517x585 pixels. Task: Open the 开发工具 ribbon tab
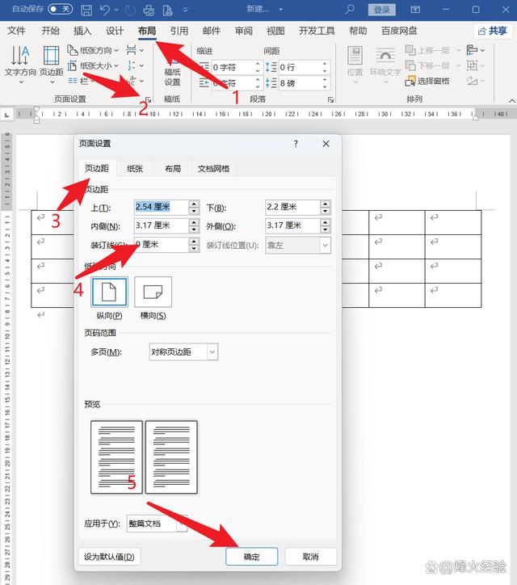tap(317, 31)
